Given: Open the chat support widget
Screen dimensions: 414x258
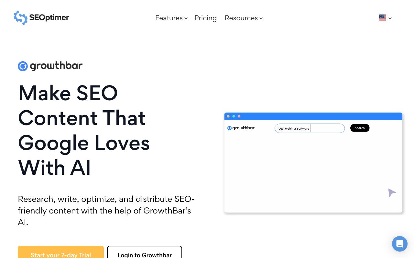Looking at the screenshot, I should (x=400, y=244).
